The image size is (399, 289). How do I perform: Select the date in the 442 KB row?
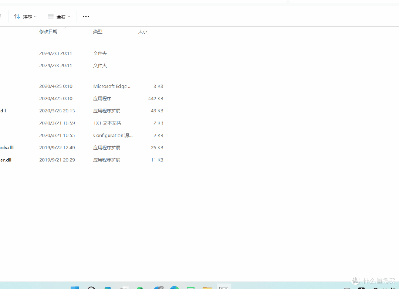[x=56, y=98]
